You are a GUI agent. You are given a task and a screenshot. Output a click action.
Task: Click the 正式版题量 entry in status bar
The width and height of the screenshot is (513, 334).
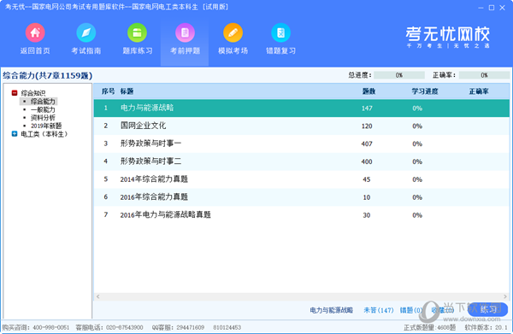429,327
